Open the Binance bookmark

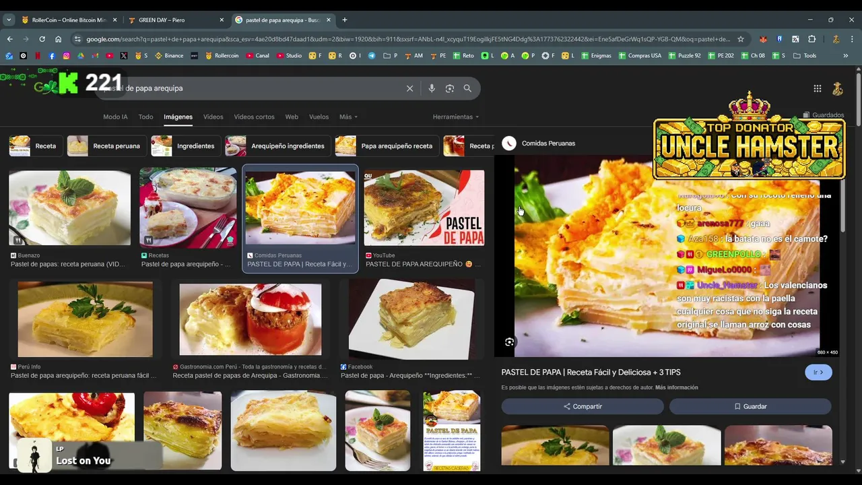(x=169, y=56)
